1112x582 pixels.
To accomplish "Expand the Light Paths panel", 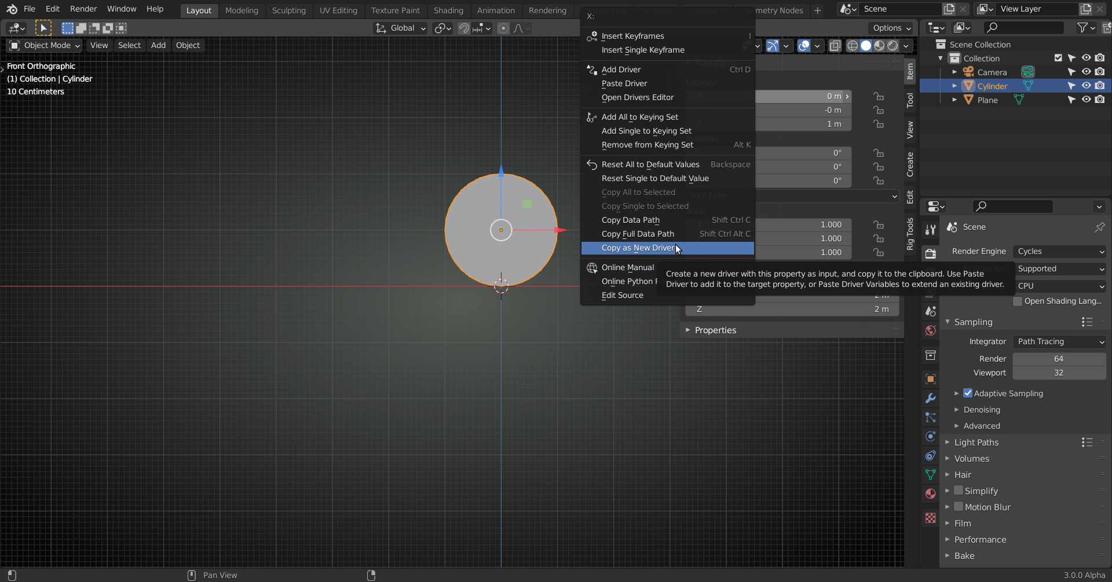I will [948, 442].
